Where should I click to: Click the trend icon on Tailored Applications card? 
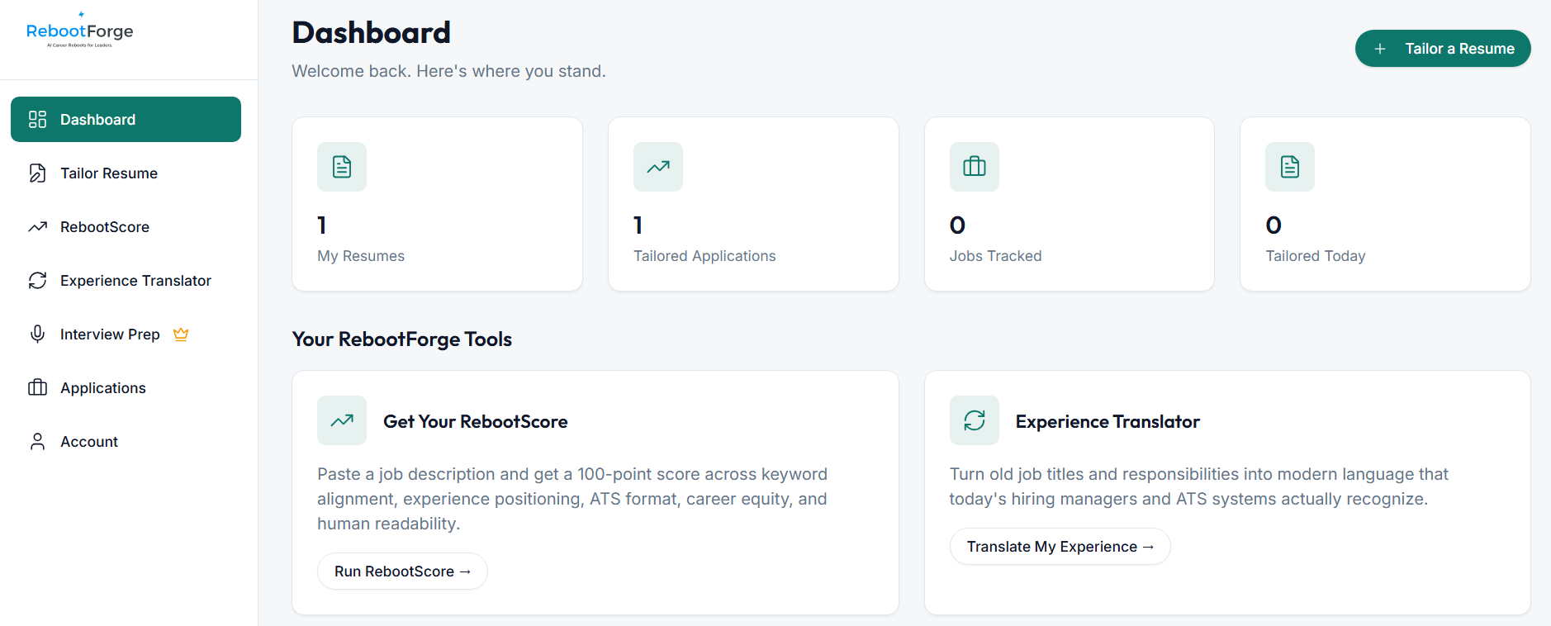[x=657, y=166]
